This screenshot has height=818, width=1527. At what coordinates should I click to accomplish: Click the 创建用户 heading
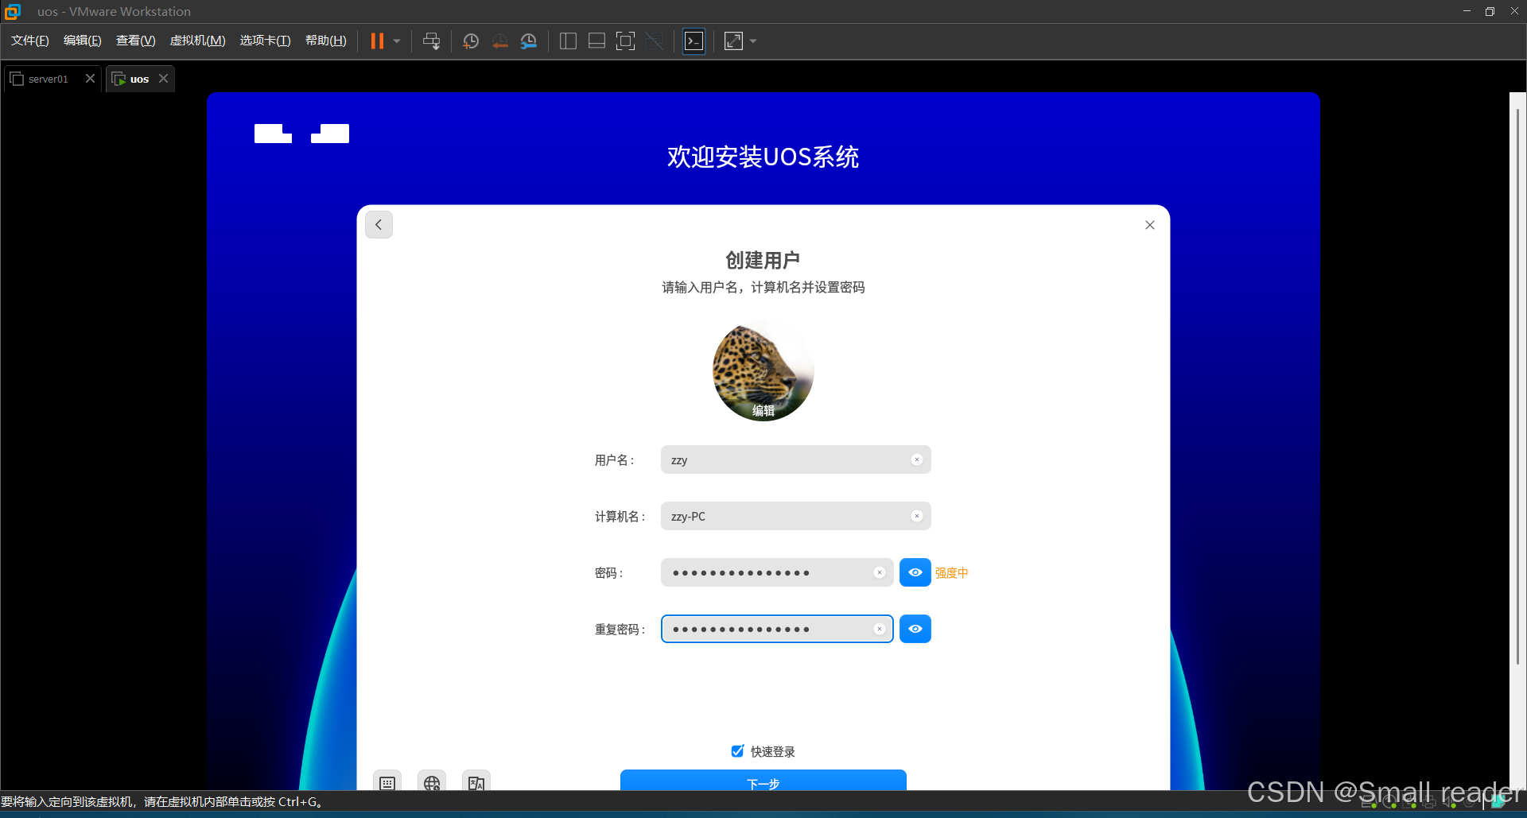(x=763, y=260)
